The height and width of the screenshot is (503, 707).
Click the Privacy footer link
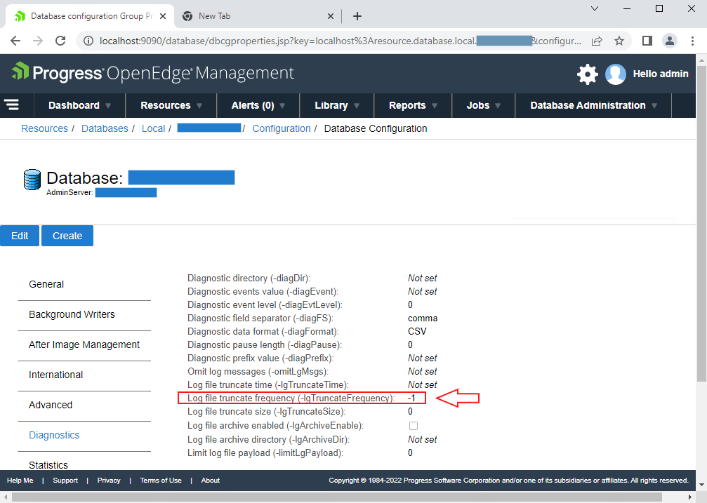pos(109,481)
